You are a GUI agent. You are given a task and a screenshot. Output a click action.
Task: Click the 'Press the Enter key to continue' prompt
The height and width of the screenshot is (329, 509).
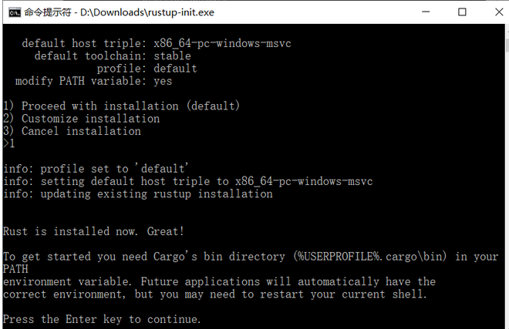pos(102,319)
